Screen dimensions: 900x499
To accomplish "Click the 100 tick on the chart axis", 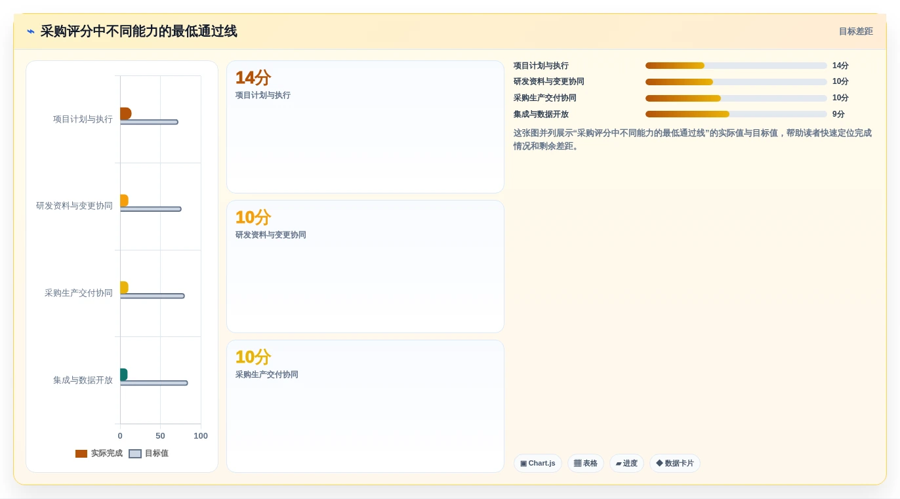I will (201, 436).
